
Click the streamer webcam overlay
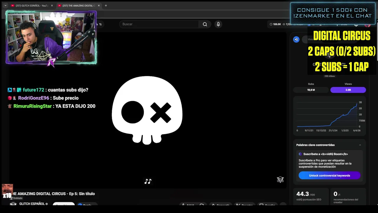(51, 37)
